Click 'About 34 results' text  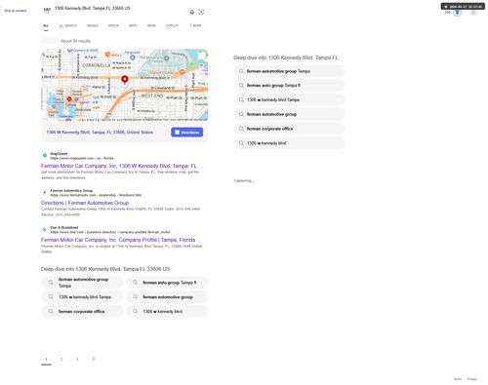point(75,41)
